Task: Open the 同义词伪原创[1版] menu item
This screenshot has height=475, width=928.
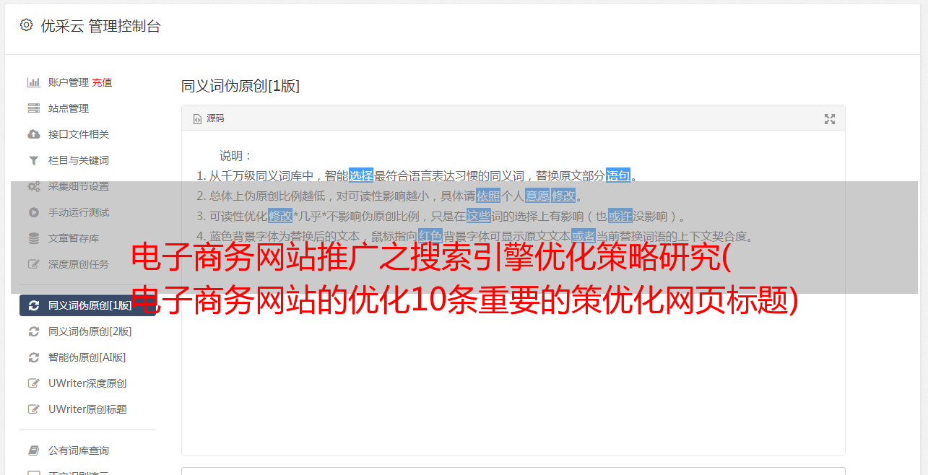Action: [87, 305]
